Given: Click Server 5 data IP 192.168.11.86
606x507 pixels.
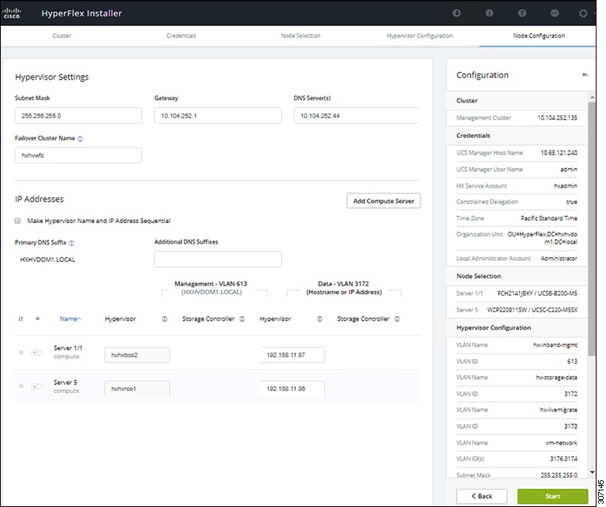Looking at the screenshot, I should [x=292, y=389].
